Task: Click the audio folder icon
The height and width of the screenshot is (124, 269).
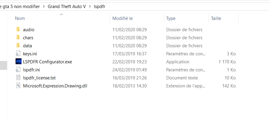Action: [x=18, y=29]
